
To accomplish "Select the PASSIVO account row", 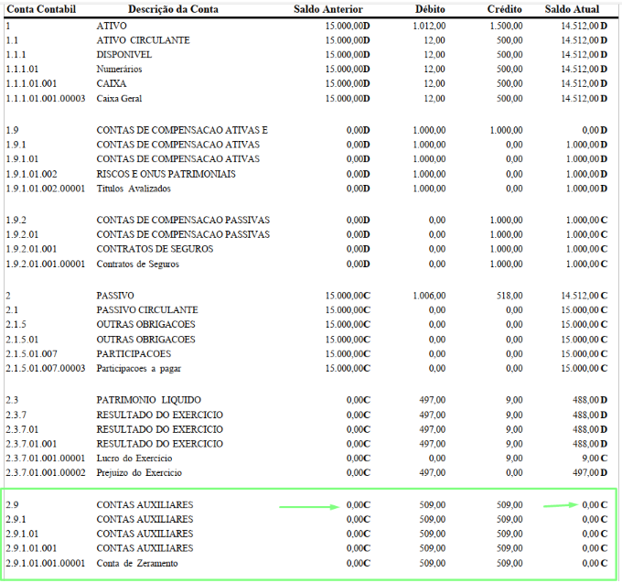I will point(306,296).
